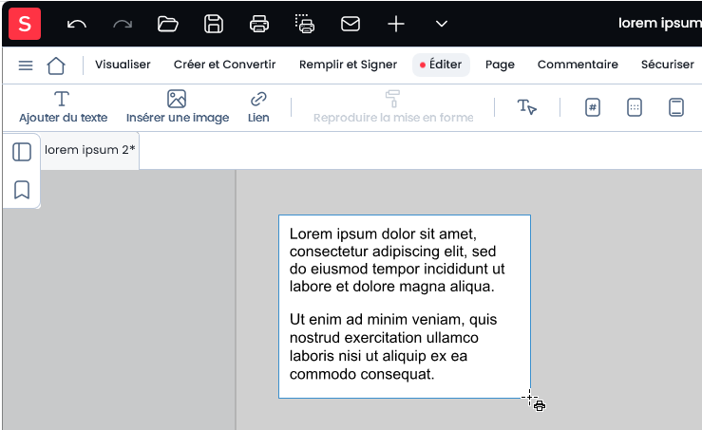This screenshot has height=430, width=702.
Task: Toggle the side panel icon
Action: tap(22, 152)
